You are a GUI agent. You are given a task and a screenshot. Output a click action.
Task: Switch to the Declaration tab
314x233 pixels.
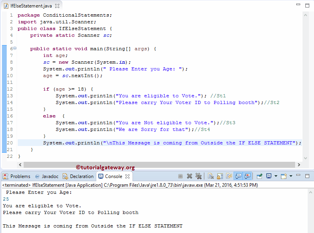[x=78, y=176]
